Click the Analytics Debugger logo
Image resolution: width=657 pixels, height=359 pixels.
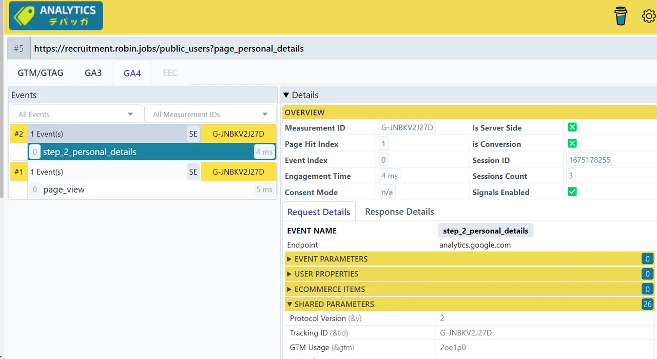point(56,16)
